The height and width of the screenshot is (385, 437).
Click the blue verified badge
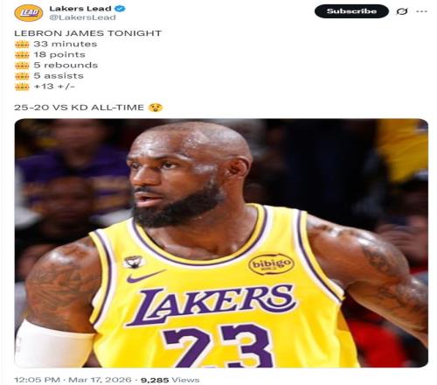(x=120, y=9)
